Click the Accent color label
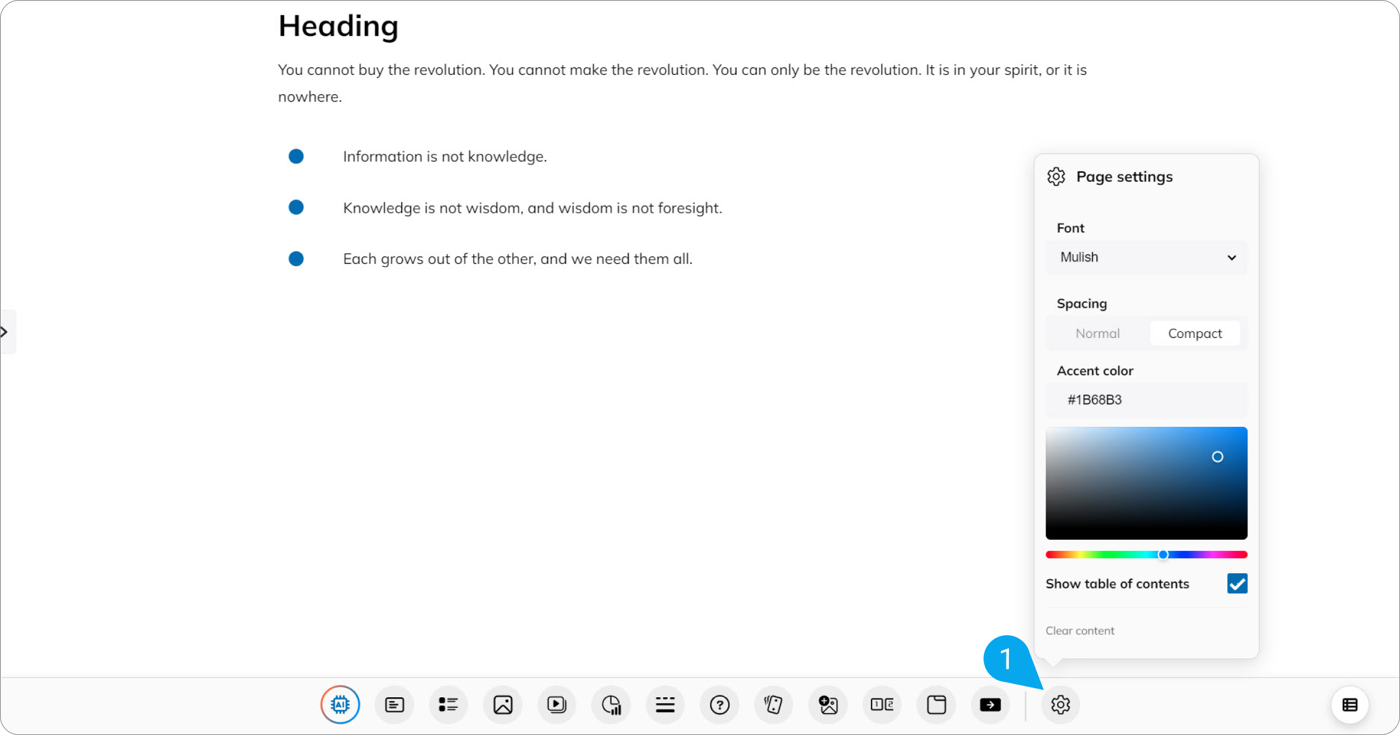Viewport: 1400px width, 735px height. [x=1095, y=371]
